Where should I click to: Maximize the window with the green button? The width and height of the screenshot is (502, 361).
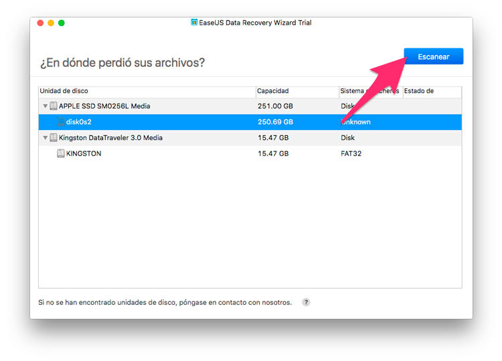[x=62, y=23]
